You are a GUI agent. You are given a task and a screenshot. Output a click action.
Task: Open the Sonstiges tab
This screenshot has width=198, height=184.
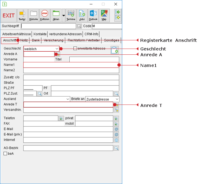[112, 40]
